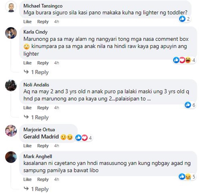The width and height of the screenshot is (212, 195).
Task: Click Noli Andalis's avatar thumbnail
Action: (x=11, y=85)
